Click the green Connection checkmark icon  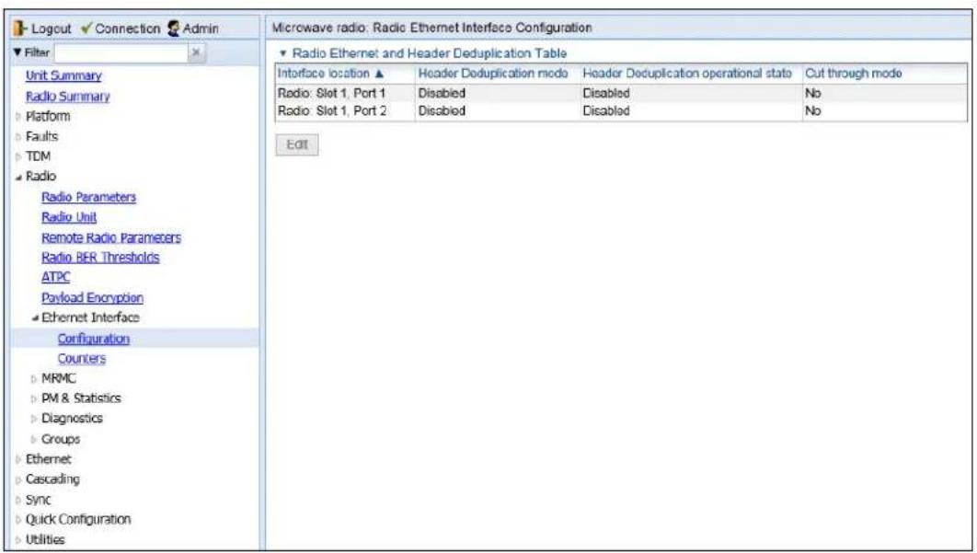tap(86, 28)
